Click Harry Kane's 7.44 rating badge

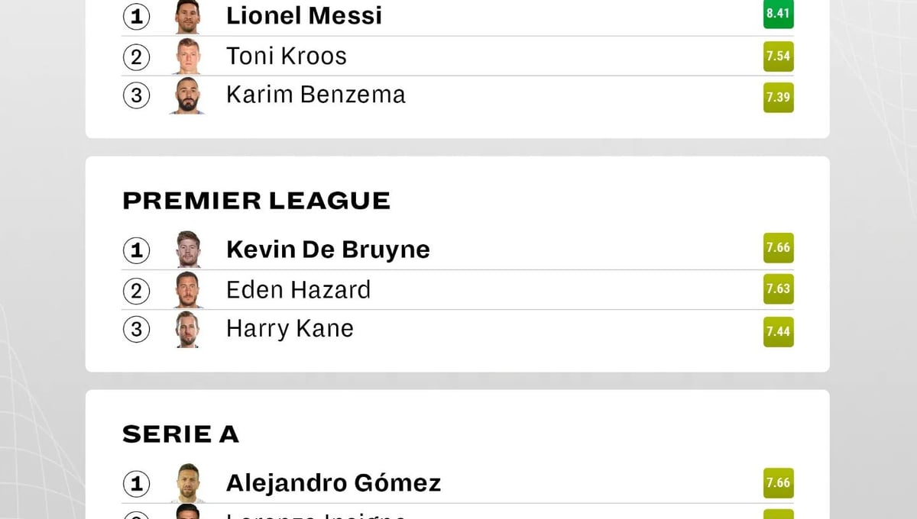coord(778,331)
